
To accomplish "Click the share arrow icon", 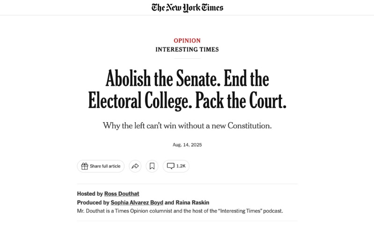I will (135, 166).
